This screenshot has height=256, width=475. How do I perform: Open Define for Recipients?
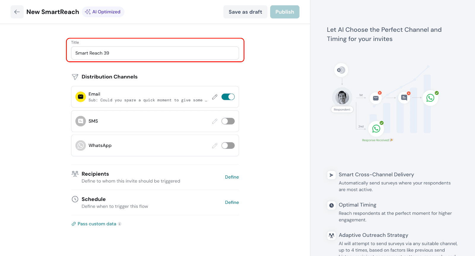pyautogui.click(x=232, y=177)
